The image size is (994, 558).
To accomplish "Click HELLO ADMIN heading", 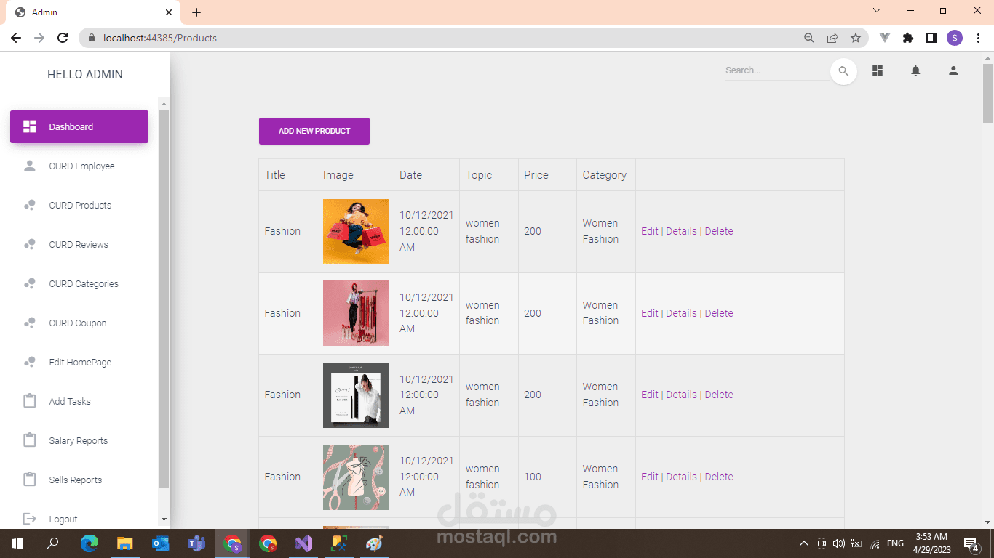I will [x=85, y=74].
